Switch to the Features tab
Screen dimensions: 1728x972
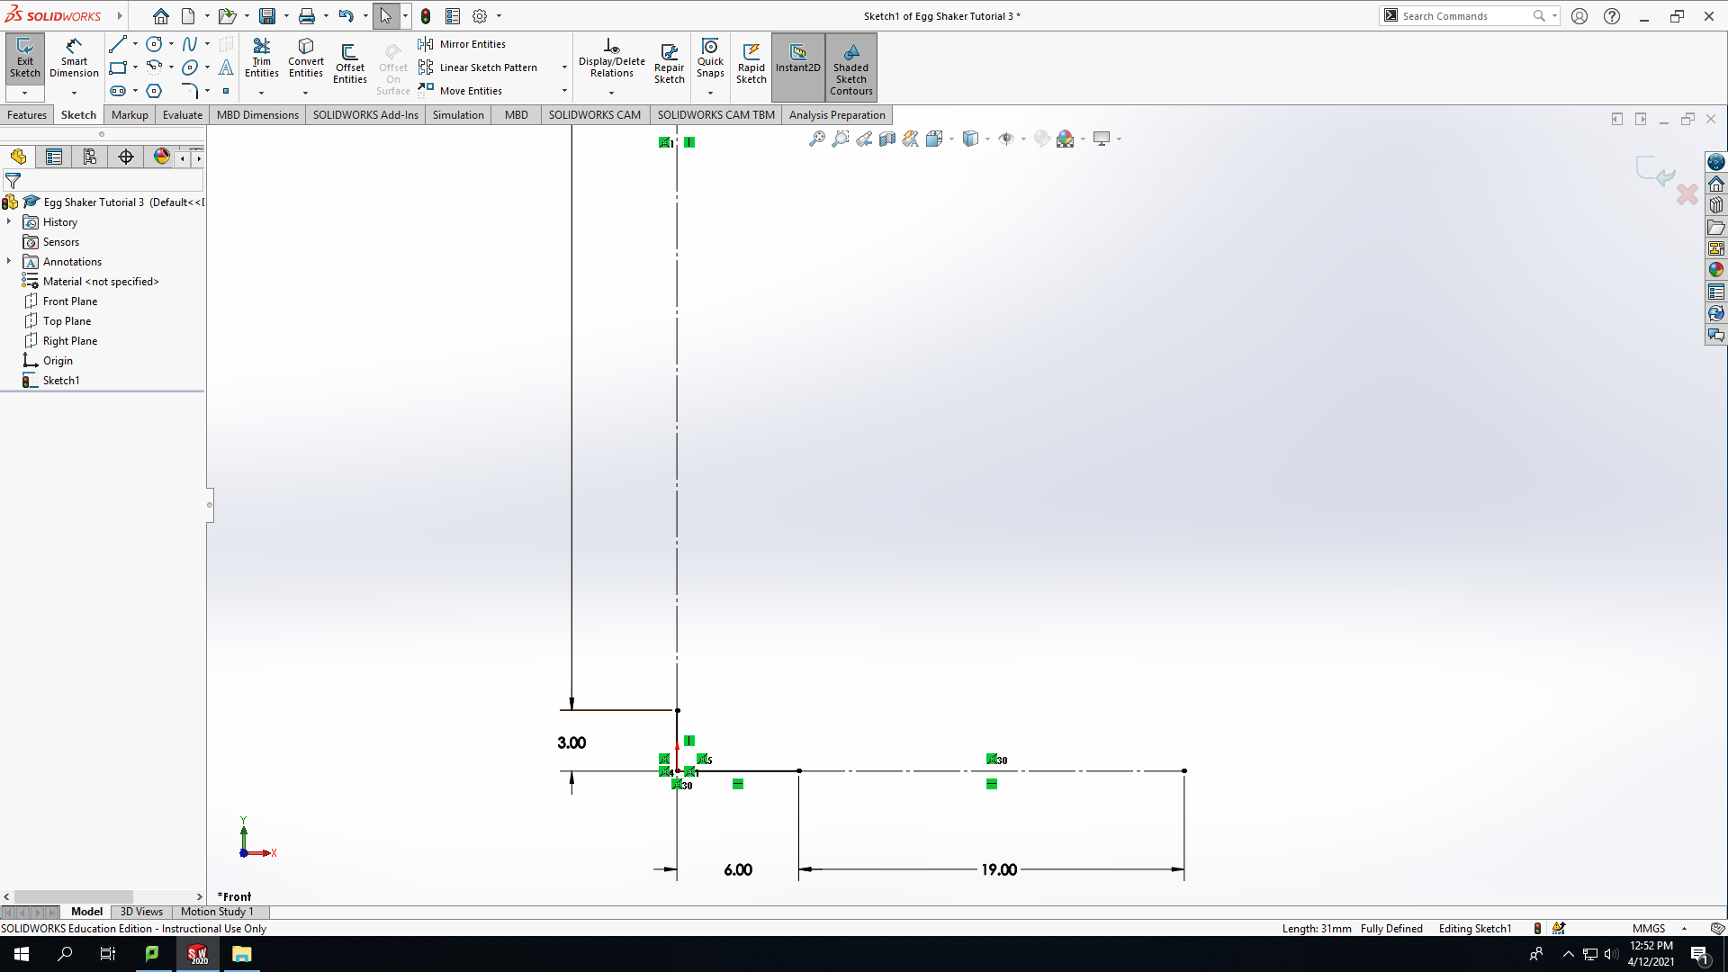coord(27,114)
